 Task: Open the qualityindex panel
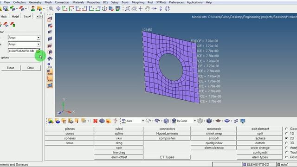(x=213, y=143)
